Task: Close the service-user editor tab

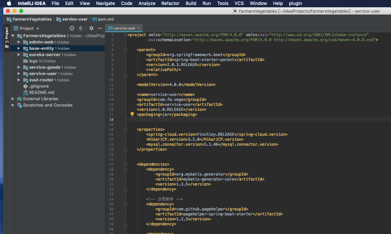Action: point(139,29)
